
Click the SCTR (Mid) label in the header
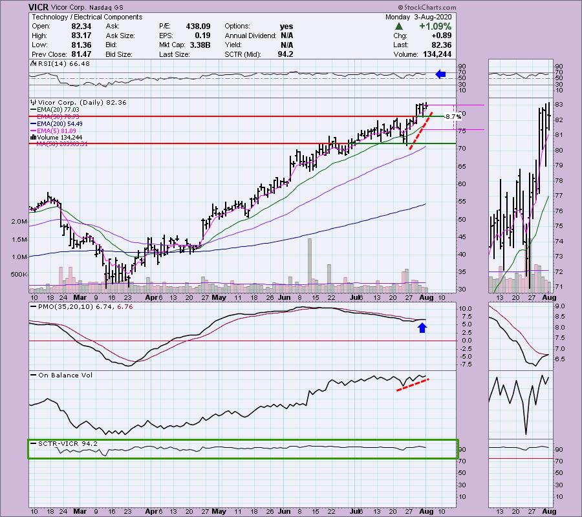(x=242, y=54)
